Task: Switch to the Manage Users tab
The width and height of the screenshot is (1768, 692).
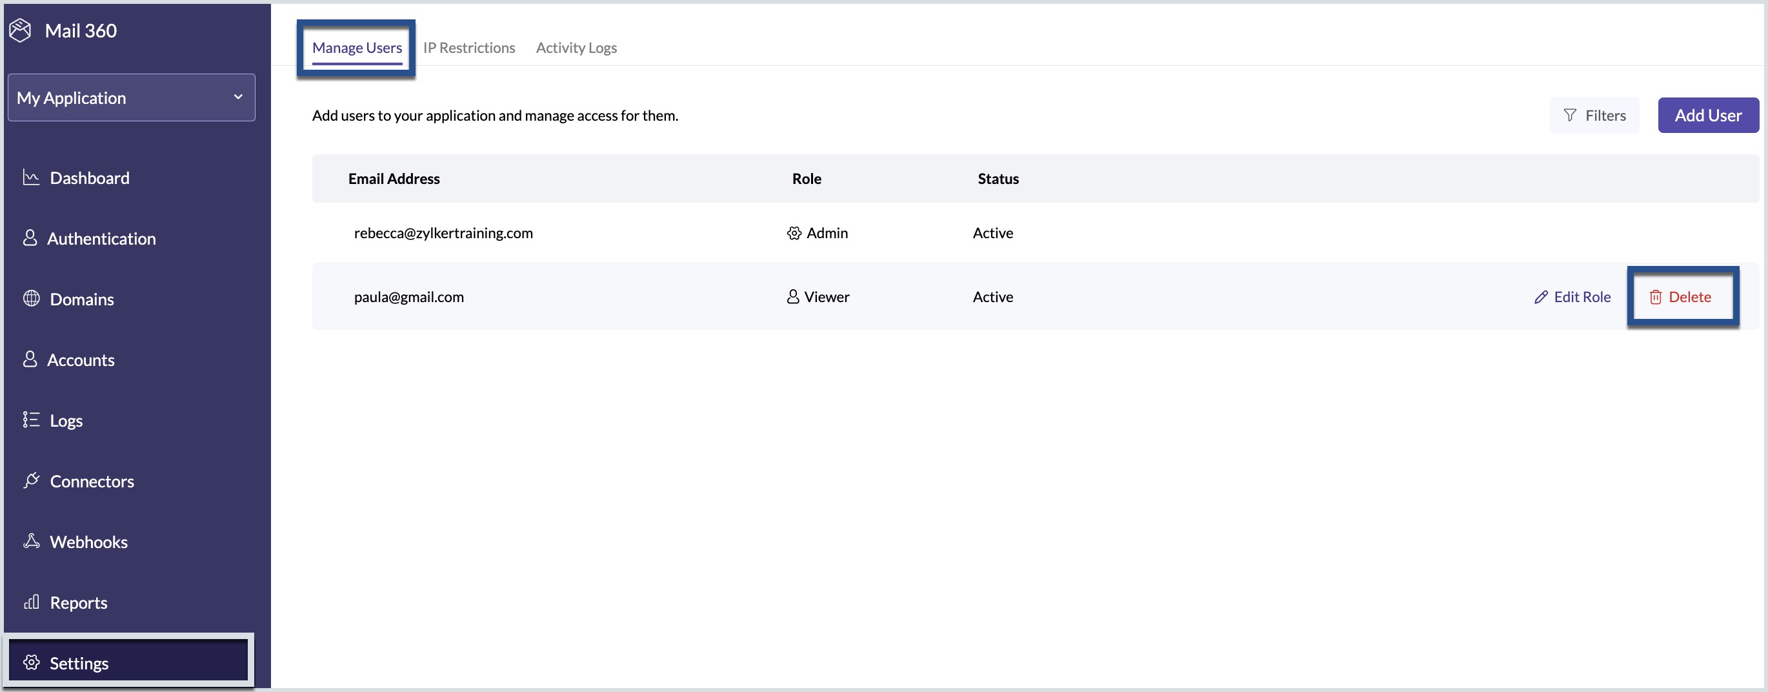Action: coord(357,47)
